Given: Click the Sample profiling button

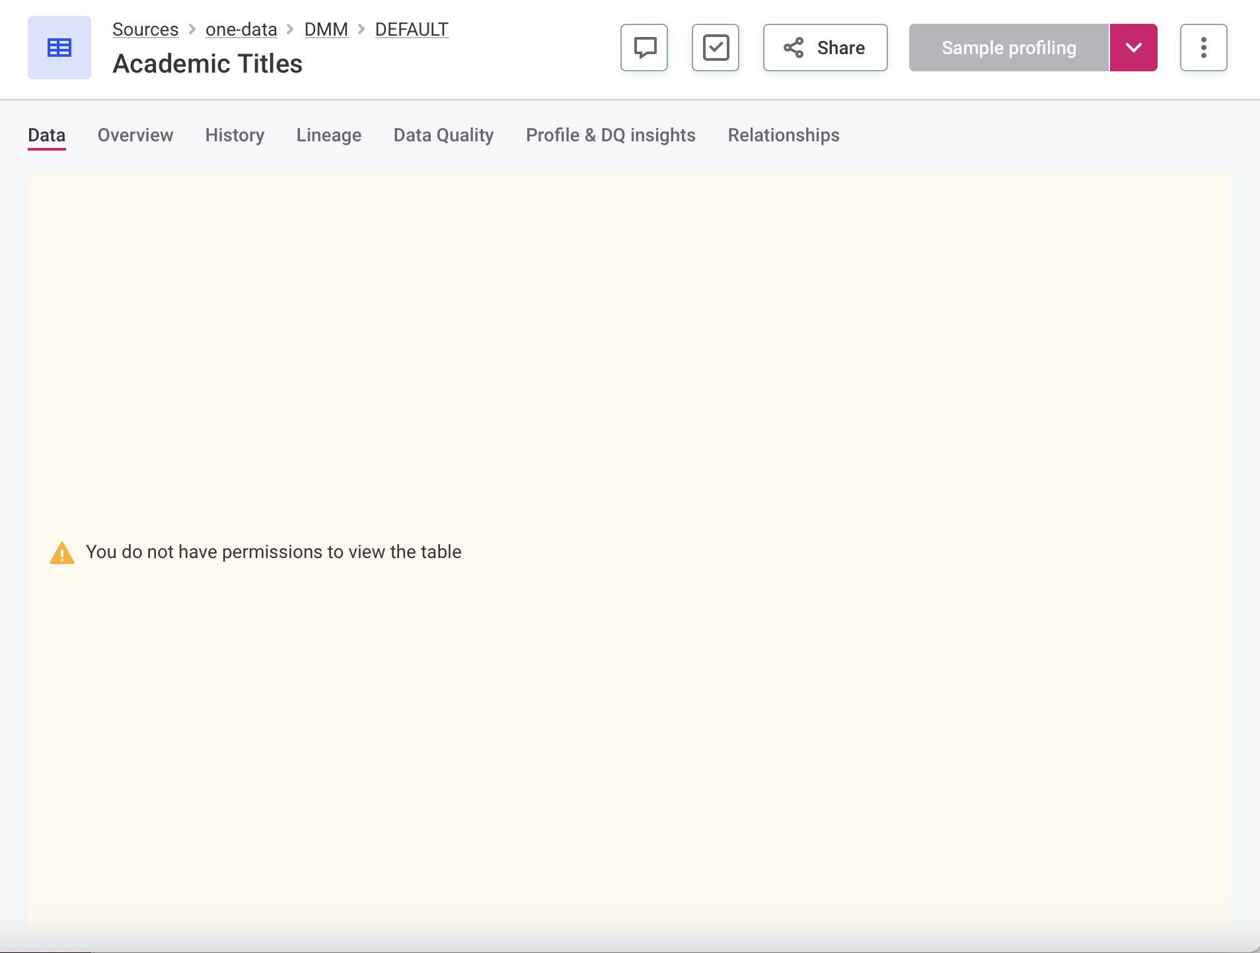Looking at the screenshot, I should pyautogui.click(x=1008, y=47).
